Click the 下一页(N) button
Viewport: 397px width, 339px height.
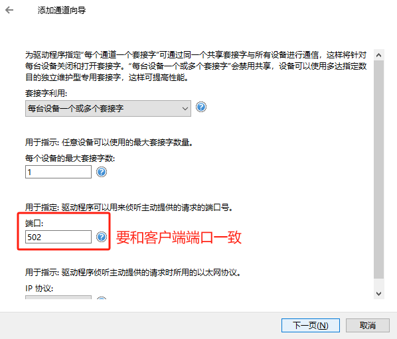point(311,325)
